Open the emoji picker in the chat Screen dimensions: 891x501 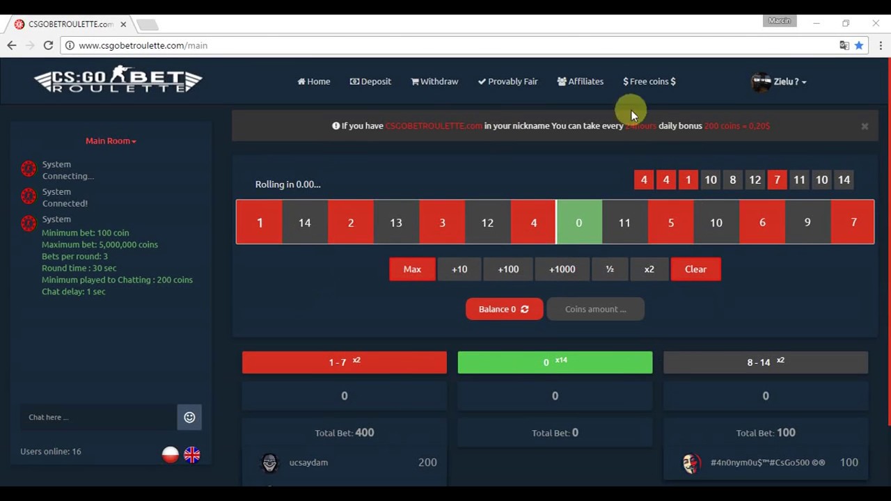click(189, 417)
